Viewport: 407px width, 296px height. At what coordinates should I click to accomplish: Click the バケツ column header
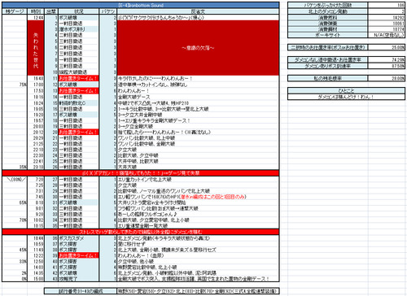[108, 11]
